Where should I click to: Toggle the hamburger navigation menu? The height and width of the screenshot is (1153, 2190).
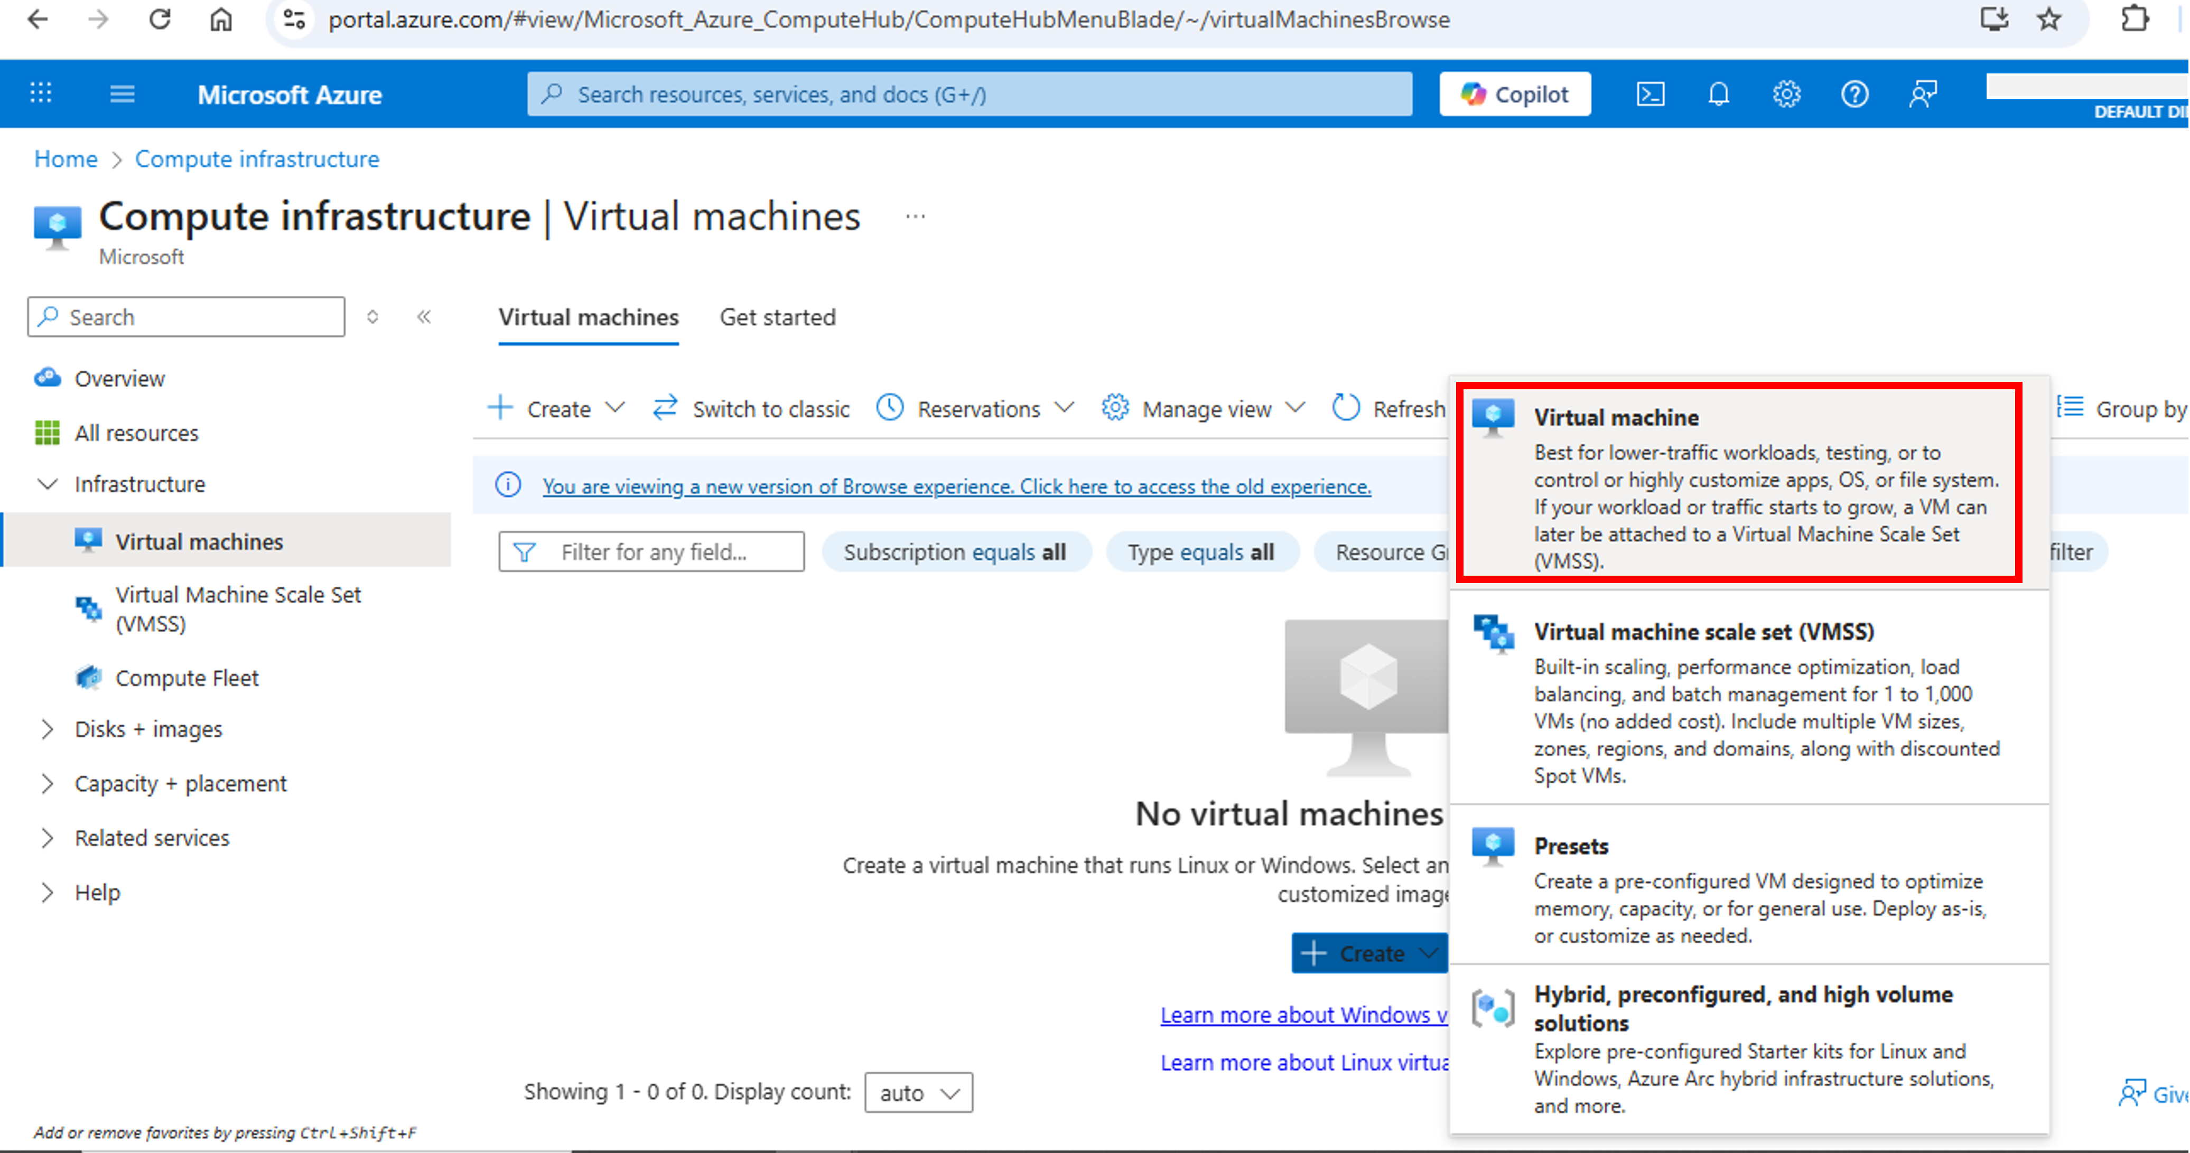[x=122, y=93]
